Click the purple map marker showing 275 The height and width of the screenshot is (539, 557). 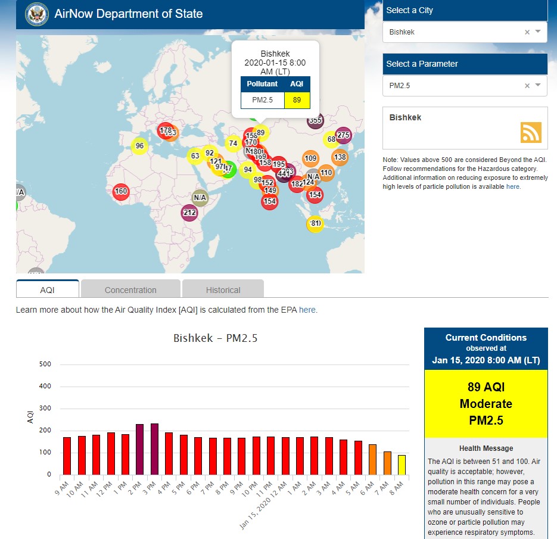(x=343, y=135)
